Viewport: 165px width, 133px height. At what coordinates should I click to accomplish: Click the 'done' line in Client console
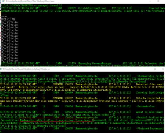tap(4, 16)
